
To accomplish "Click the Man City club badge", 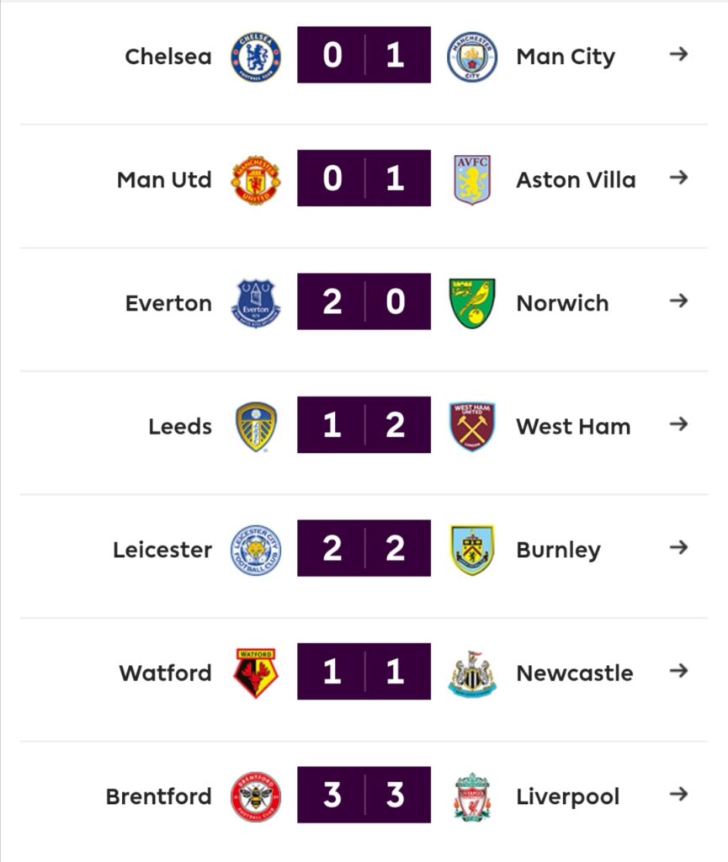I will pos(471,56).
